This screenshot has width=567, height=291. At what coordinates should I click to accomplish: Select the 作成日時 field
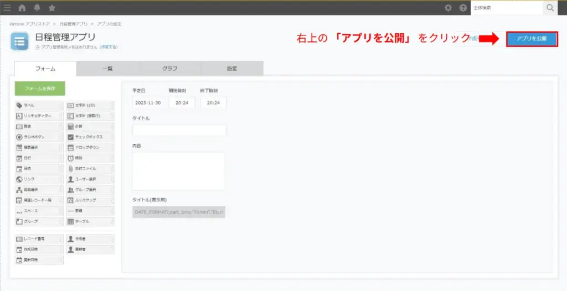click(39, 250)
